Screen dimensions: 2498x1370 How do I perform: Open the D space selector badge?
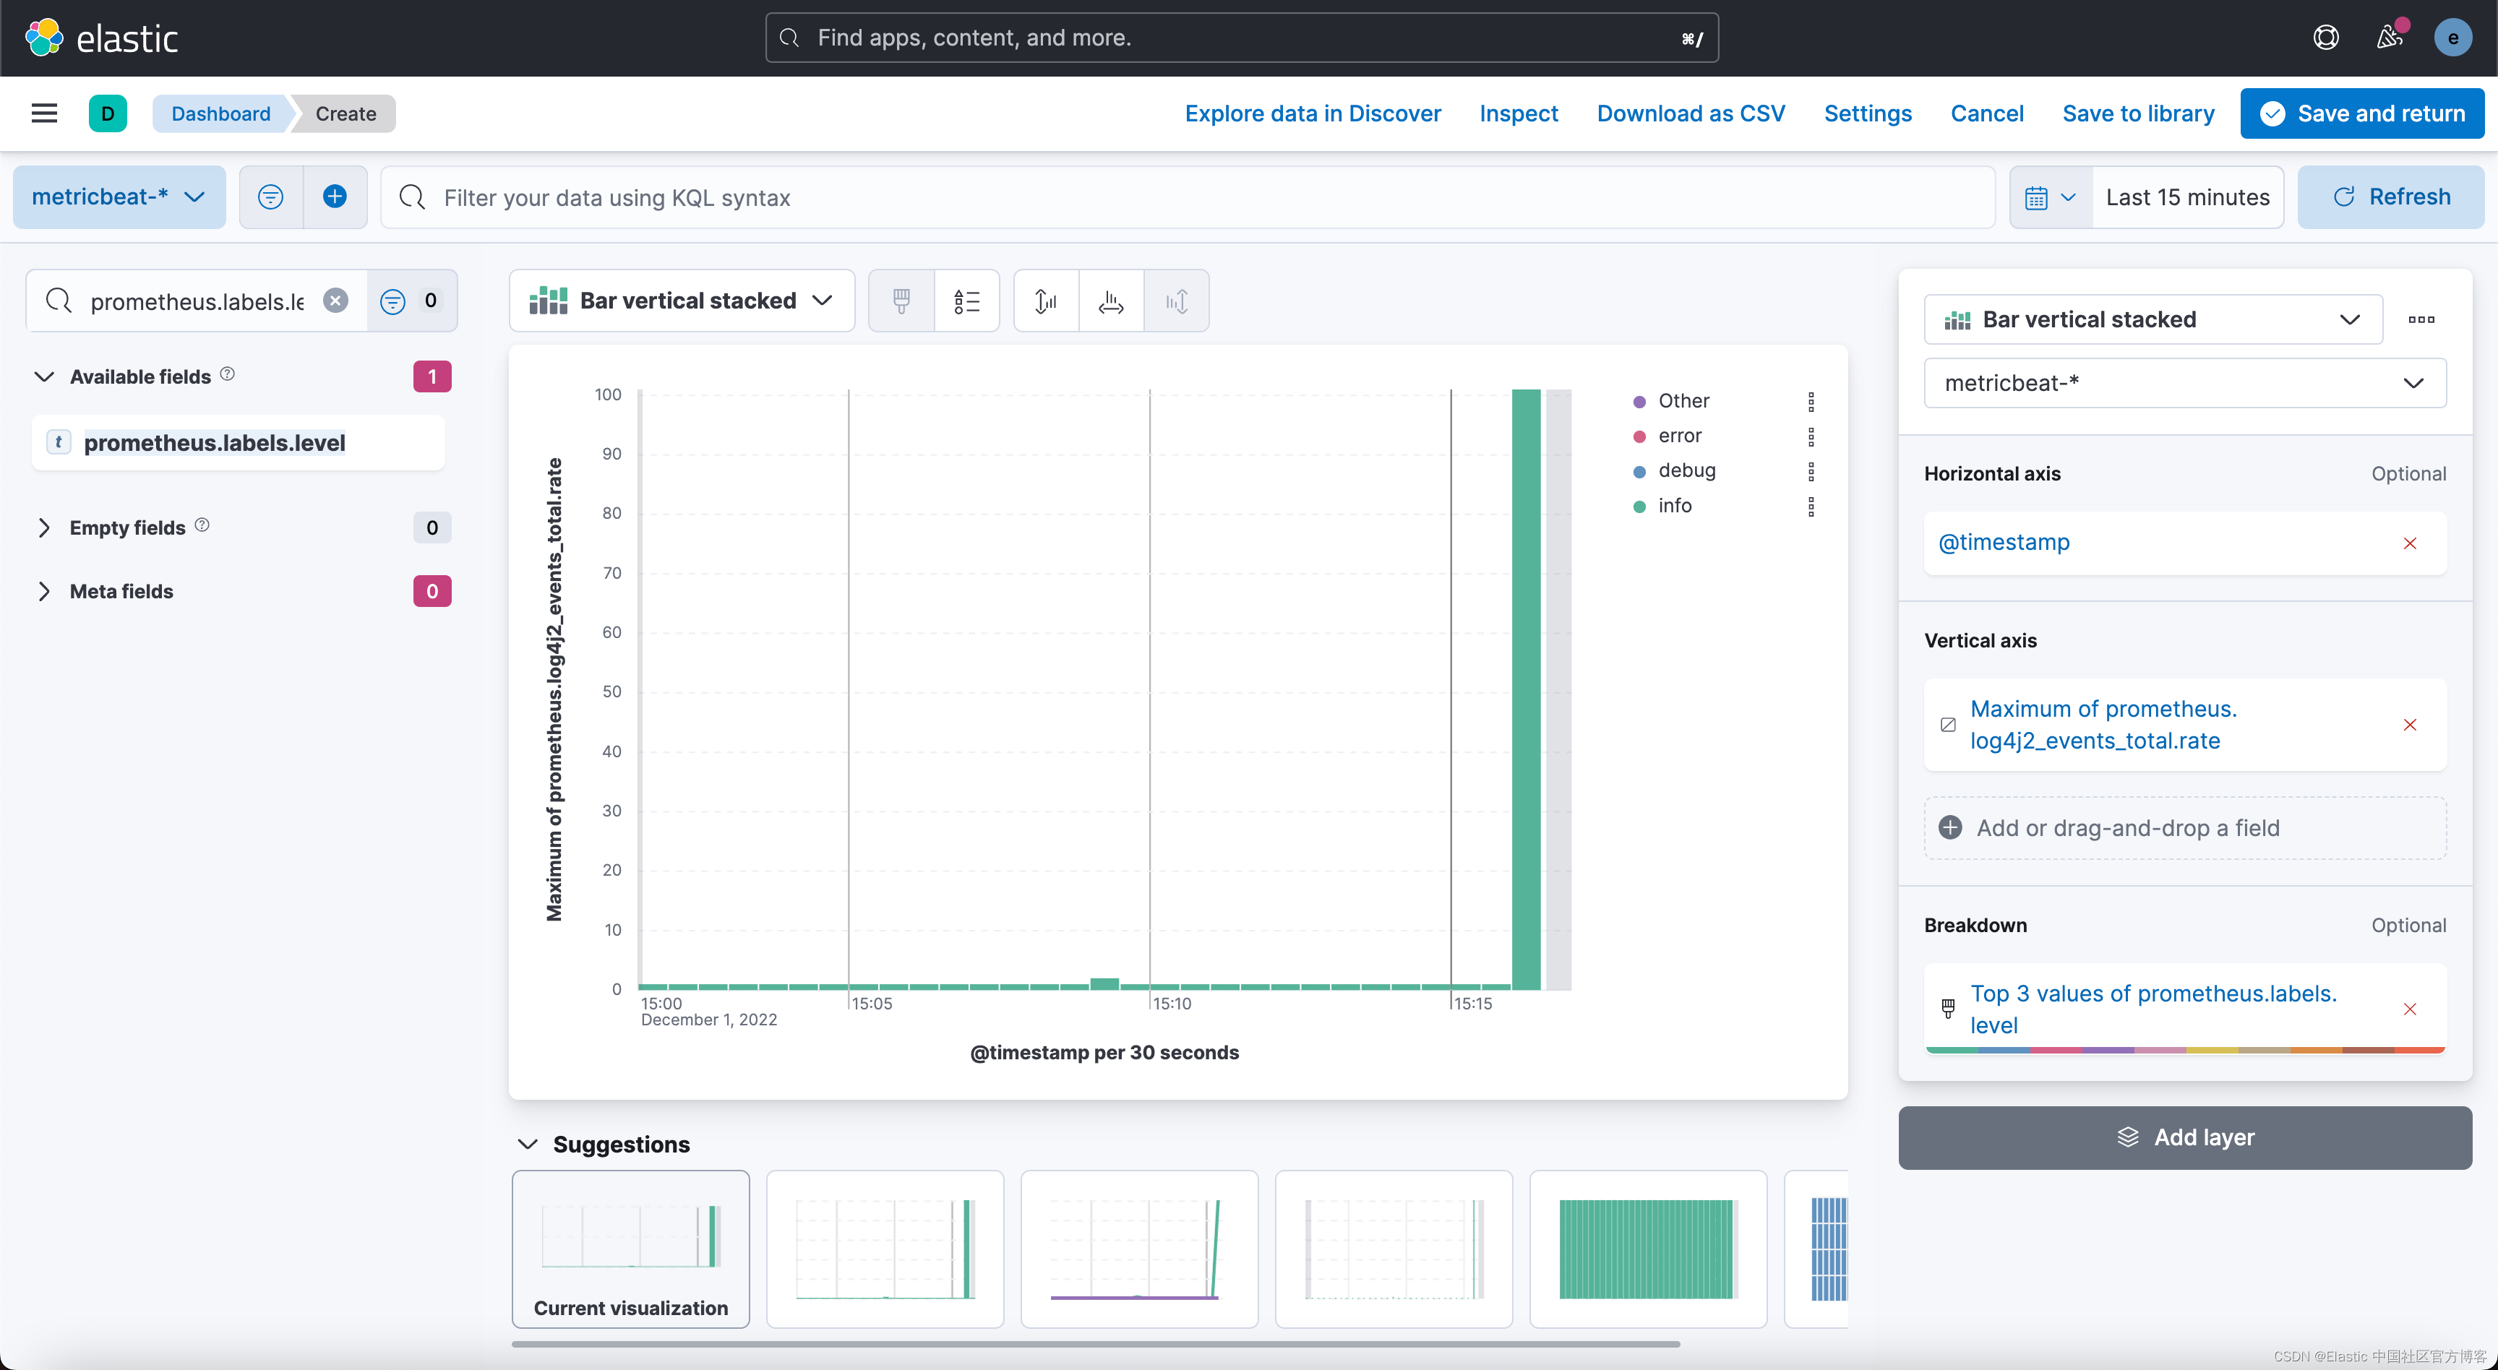108,113
